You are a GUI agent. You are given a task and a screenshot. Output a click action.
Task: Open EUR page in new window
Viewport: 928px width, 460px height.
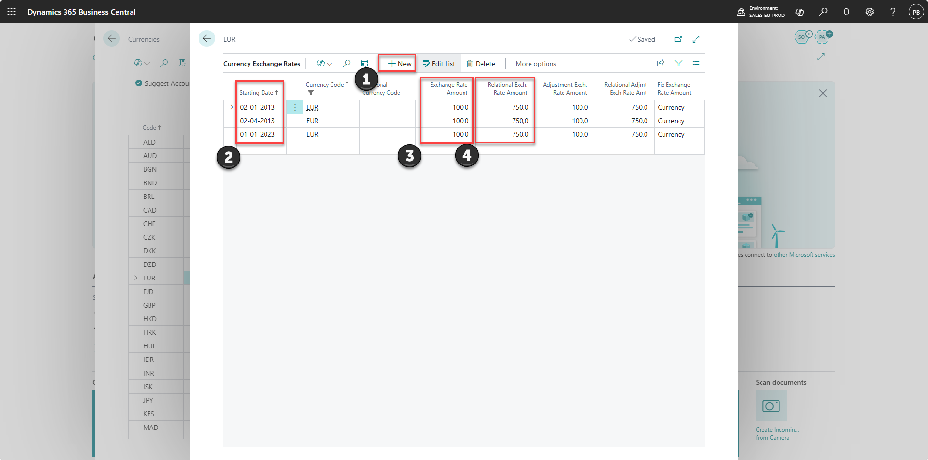(678, 39)
